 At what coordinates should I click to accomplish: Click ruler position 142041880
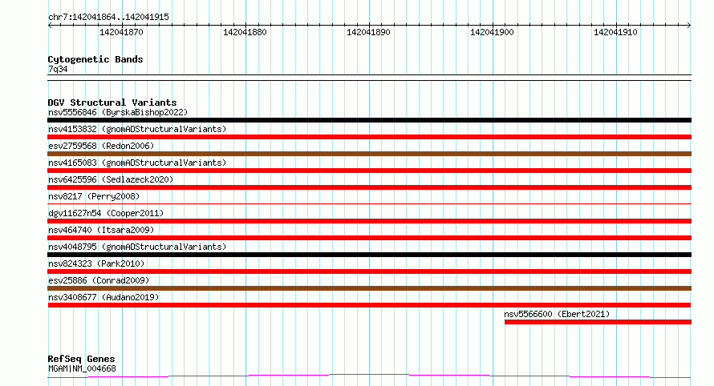tap(245, 32)
